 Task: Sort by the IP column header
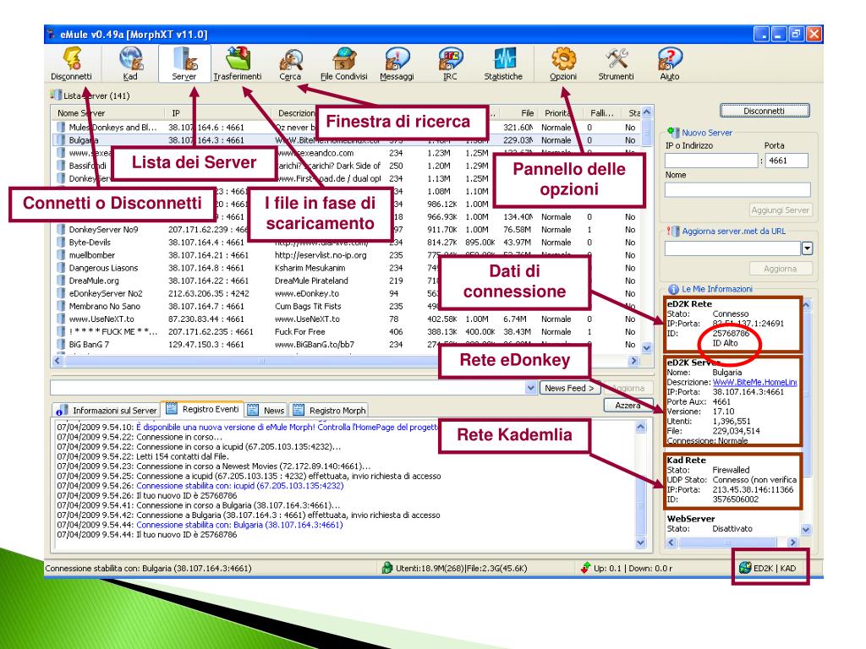[219, 113]
